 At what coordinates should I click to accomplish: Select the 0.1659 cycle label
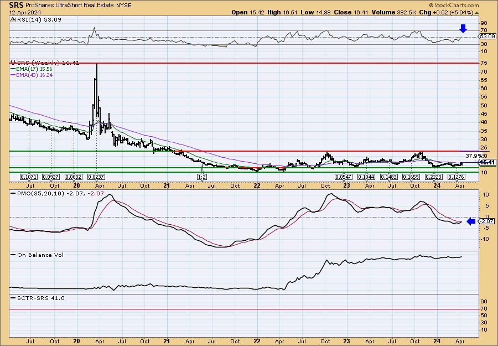411,177
